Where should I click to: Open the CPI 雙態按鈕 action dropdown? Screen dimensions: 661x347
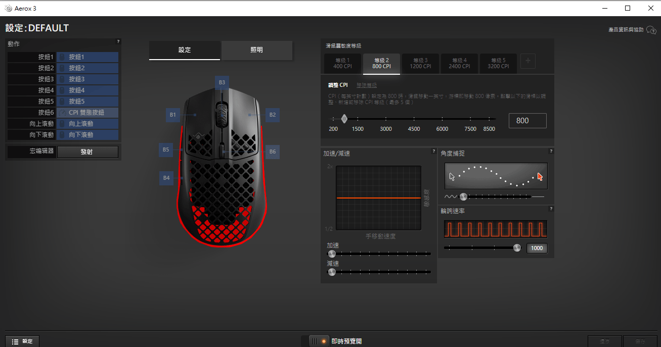[x=87, y=113]
